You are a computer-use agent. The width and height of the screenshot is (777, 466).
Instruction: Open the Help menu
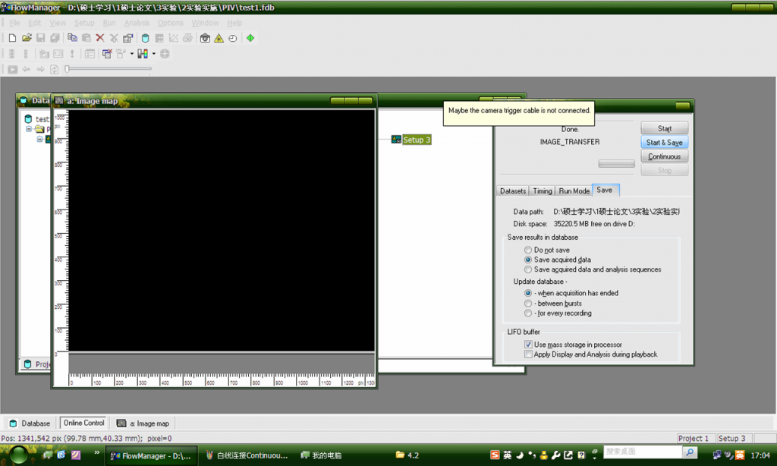click(x=234, y=23)
